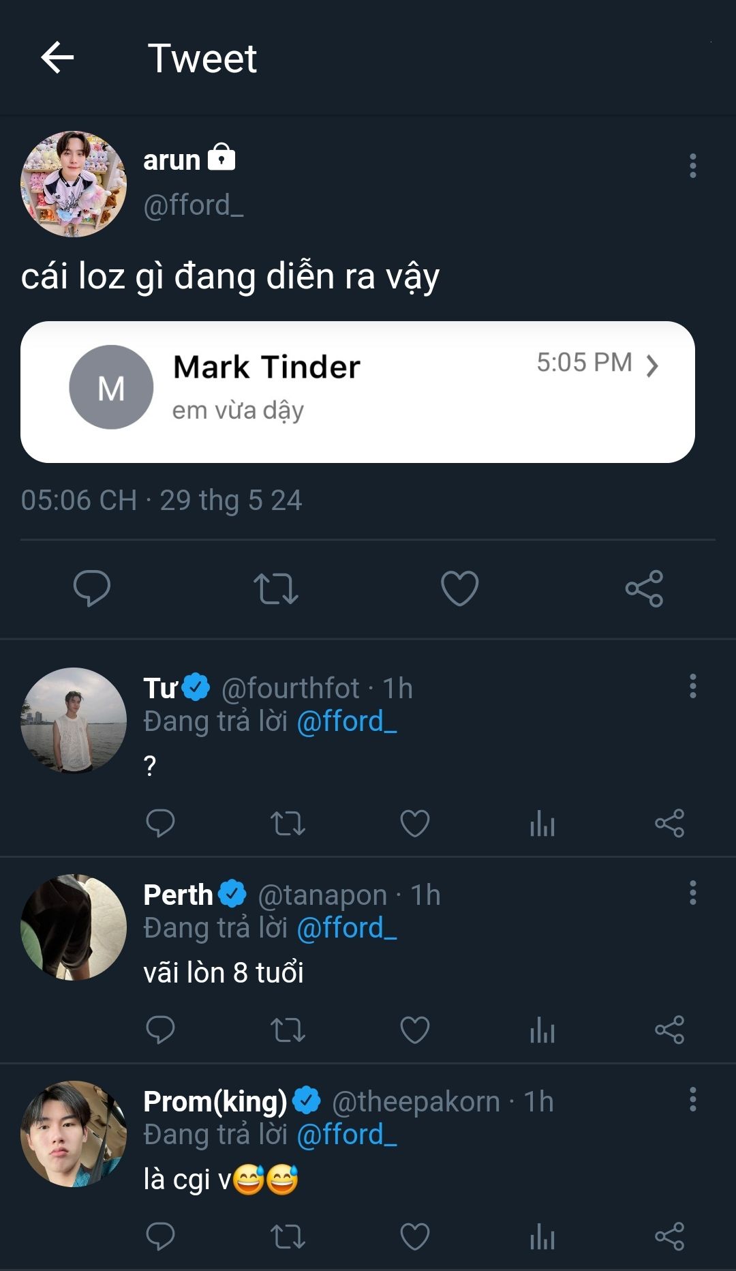Open the @fford_ mention in Perth's reply
The height and width of the screenshot is (1271, 736).
(x=347, y=928)
